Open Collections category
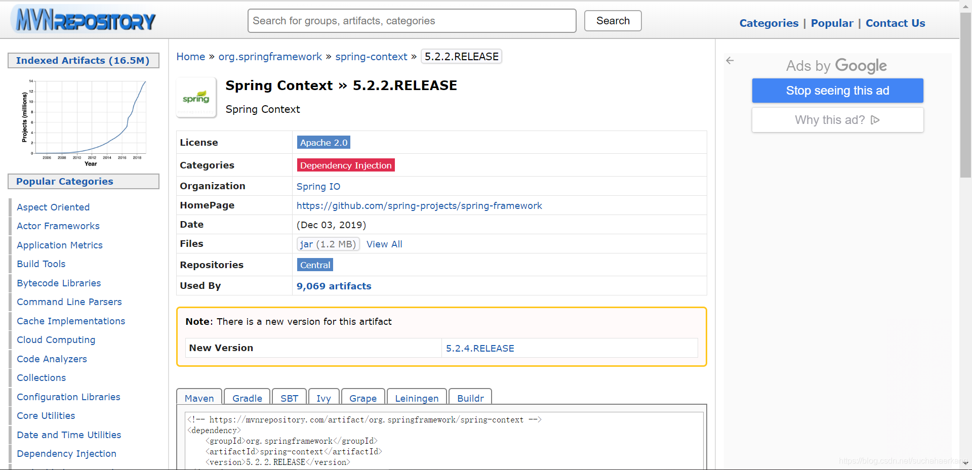Screen dimensions: 972x470 (41, 377)
